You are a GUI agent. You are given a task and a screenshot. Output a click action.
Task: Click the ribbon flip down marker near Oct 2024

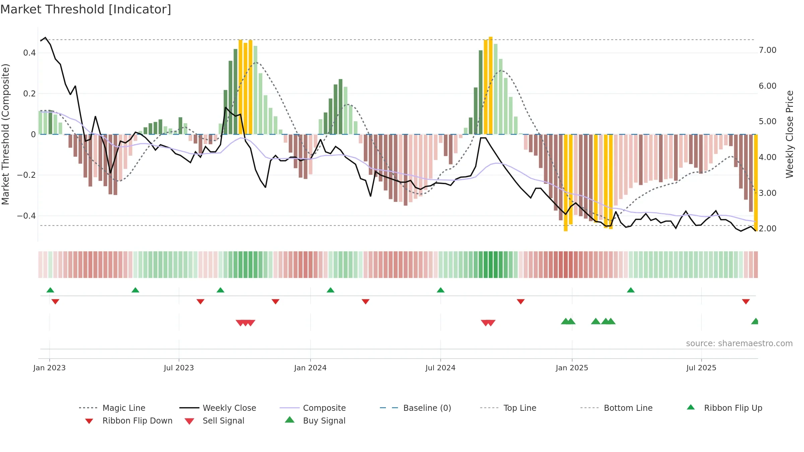[x=521, y=302]
